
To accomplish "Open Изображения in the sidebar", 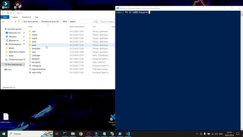I will [x=15, y=44].
